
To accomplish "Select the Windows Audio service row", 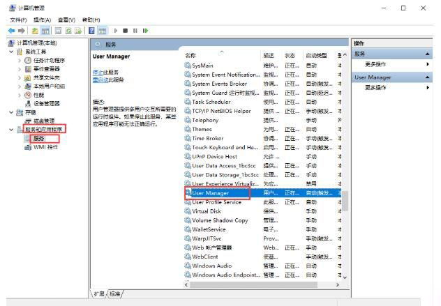I will (211, 266).
